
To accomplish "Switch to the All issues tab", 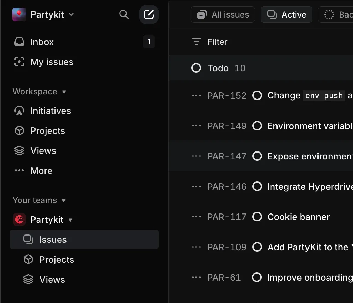I will point(223,14).
